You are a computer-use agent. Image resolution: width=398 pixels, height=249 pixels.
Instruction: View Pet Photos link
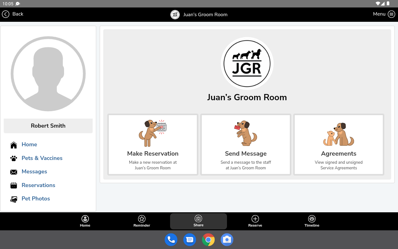click(36, 199)
